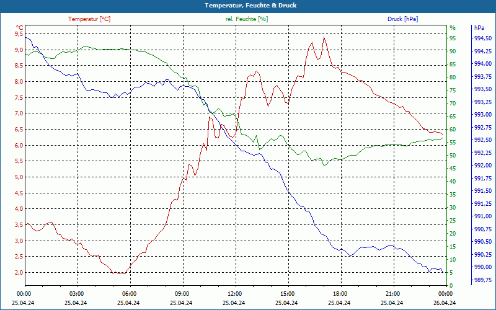Screen dimensions: 496x310
Task: Click the 70 value on humidity axis
Action: coord(453,104)
